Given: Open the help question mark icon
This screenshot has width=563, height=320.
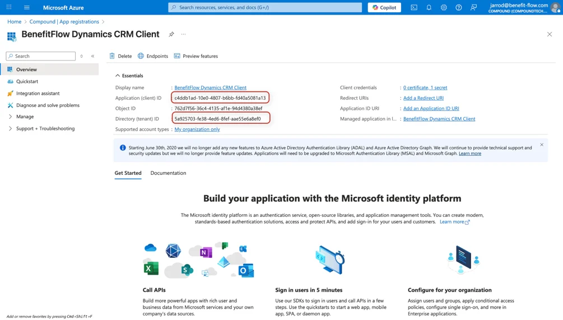Looking at the screenshot, I should click(x=458, y=7).
